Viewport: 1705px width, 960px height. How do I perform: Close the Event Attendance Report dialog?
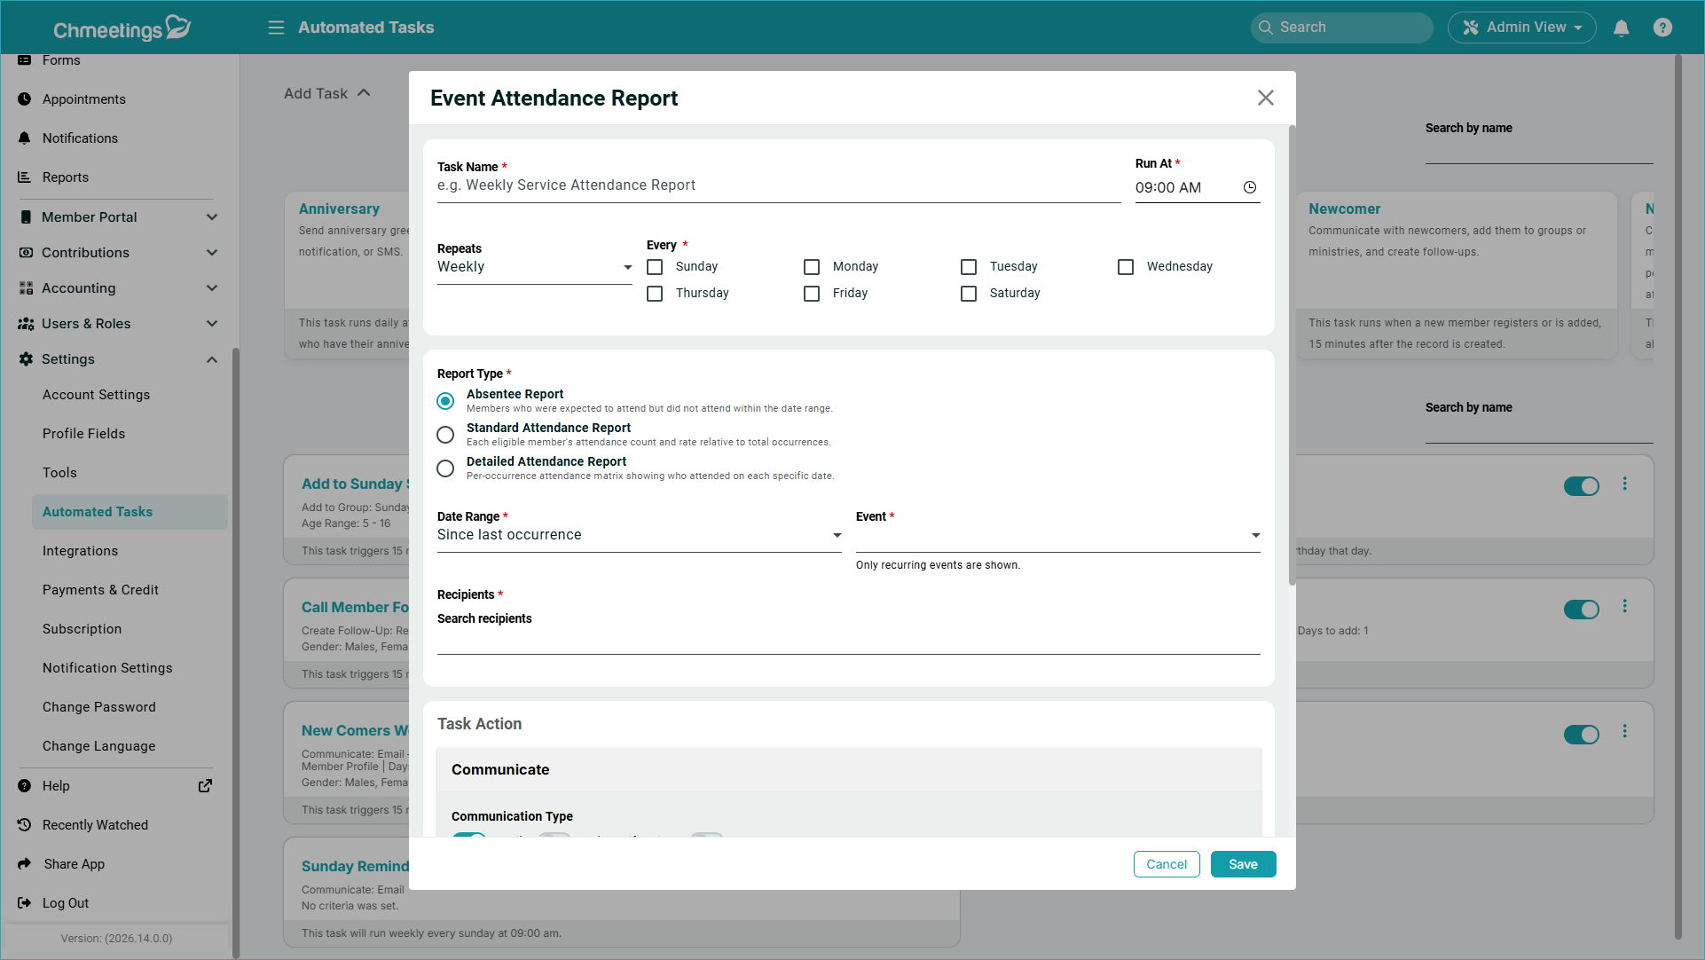pyautogui.click(x=1265, y=98)
